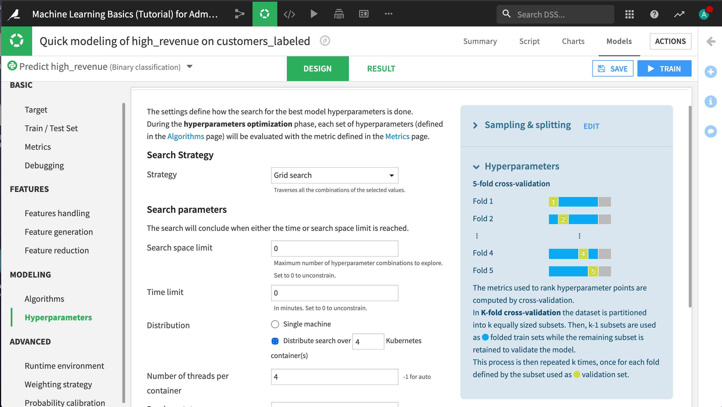
Task: Open the code notebooks icon
Action: (x=289, y=14)
